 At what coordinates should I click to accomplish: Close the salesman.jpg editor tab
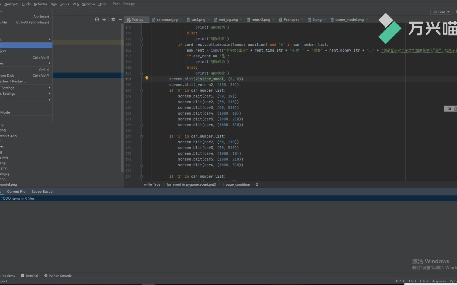[x=181, y=19]
